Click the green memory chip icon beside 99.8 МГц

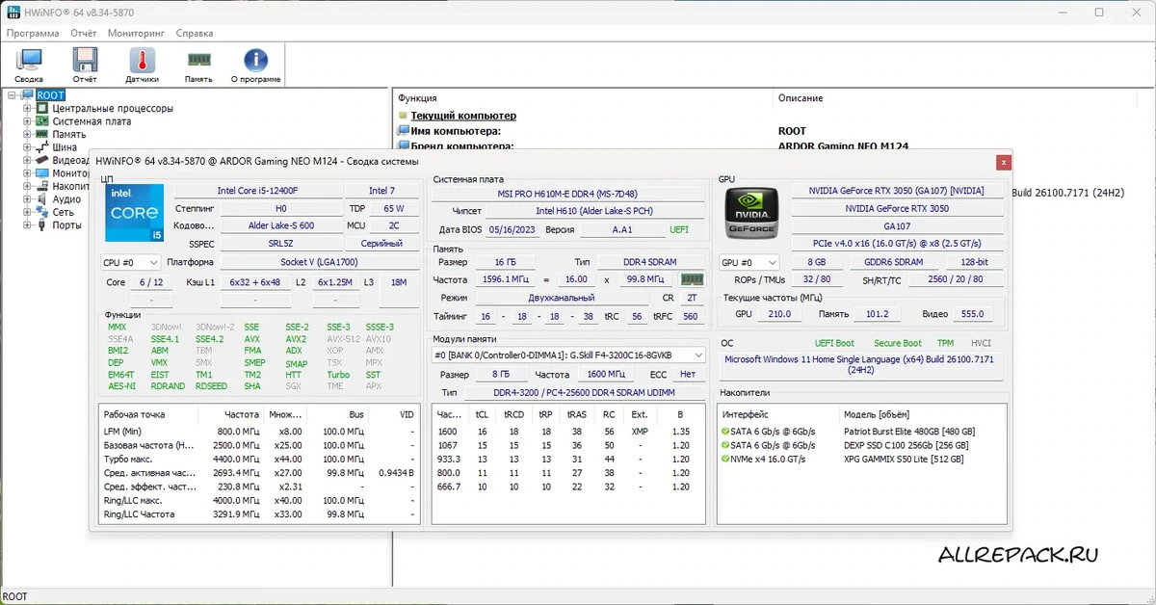pyautogui.click(x=692, y=278)
